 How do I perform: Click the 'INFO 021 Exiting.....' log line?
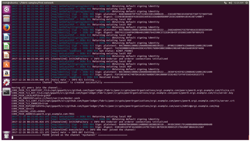(x=56, y=80)
